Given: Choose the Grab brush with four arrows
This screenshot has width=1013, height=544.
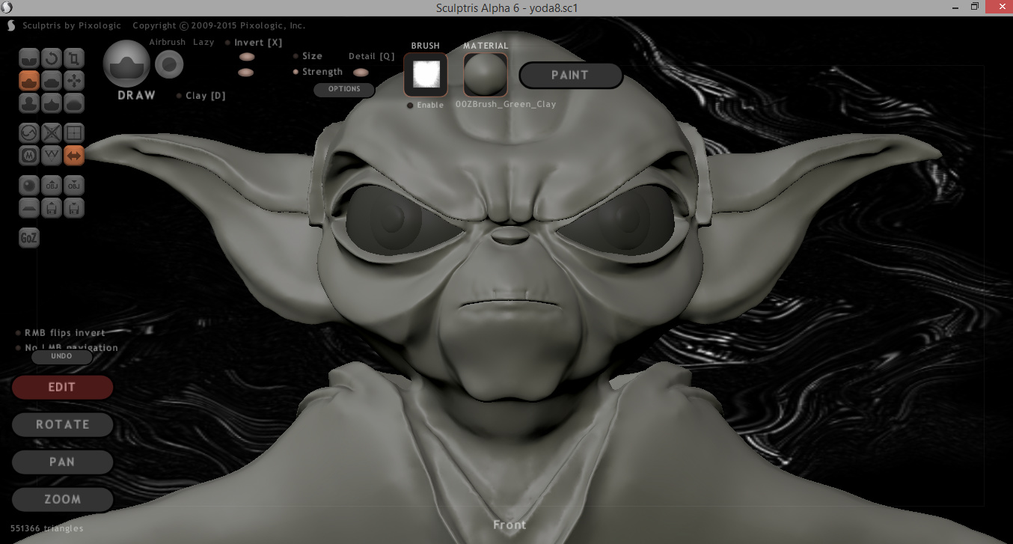Looking at the screenshot, I should coord(74,80).
